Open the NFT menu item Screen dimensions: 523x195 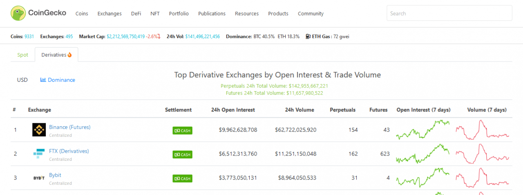tap(155, 13)
